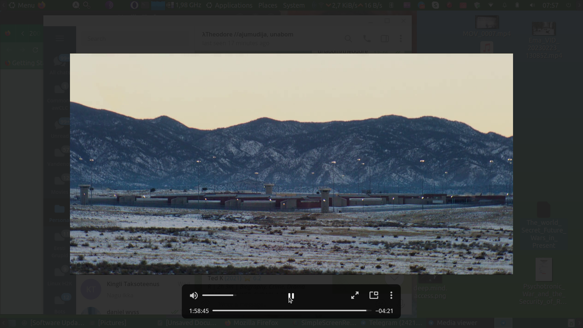Open the Wi-Fi network tray indicator
The image size is (583, 328).
tap(491, 5)
